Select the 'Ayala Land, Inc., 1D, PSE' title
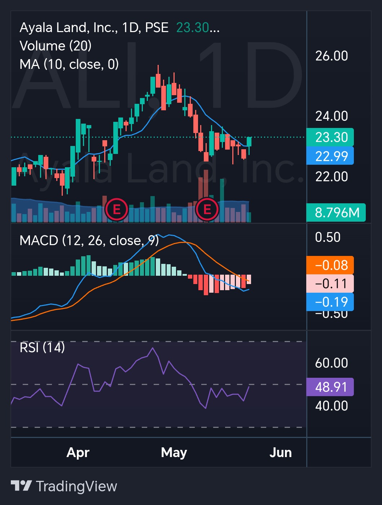The image size is (382, 505). pyautogui.click(x=94, y=28)
